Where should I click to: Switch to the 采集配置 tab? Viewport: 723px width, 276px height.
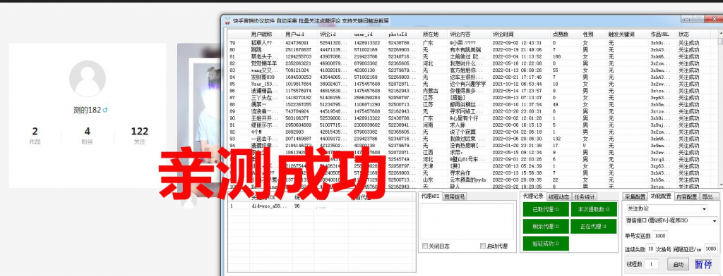click(x=635, y=196)
